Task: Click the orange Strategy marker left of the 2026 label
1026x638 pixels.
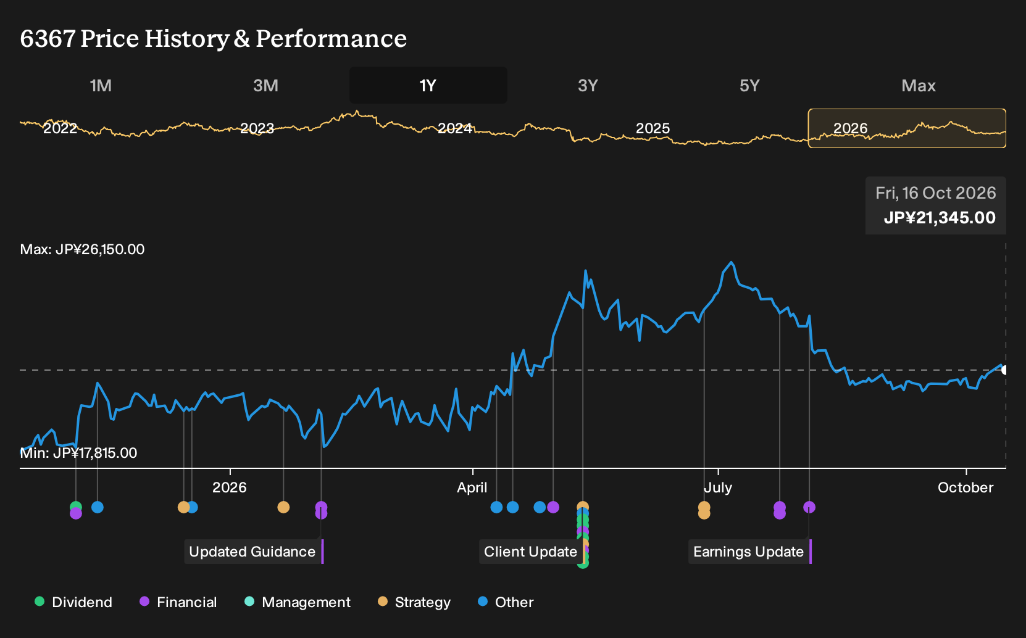Action: 183,507
